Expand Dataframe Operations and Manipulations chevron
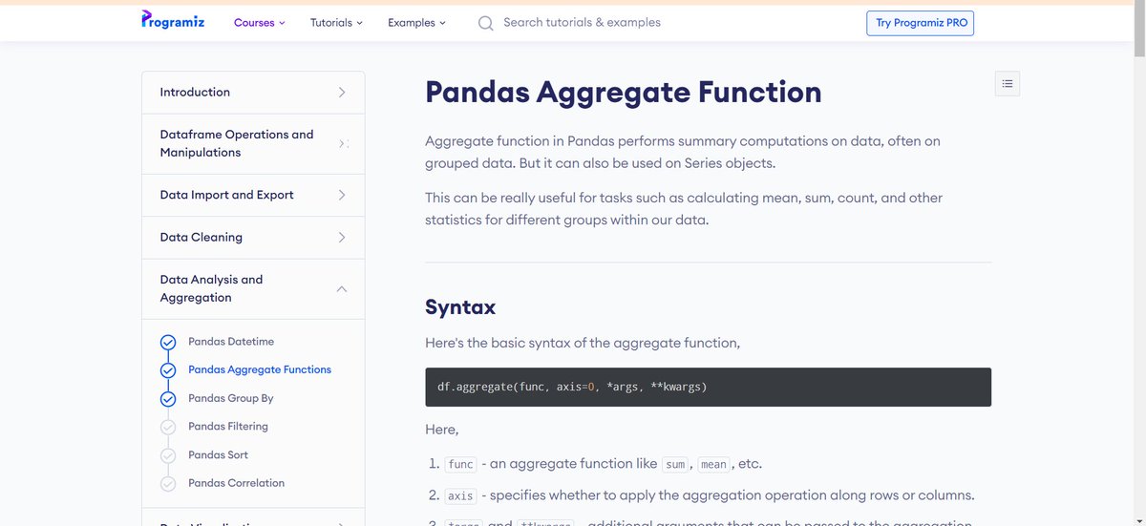The height and width of the screenshot is (526, 1146). click(342, 143)
